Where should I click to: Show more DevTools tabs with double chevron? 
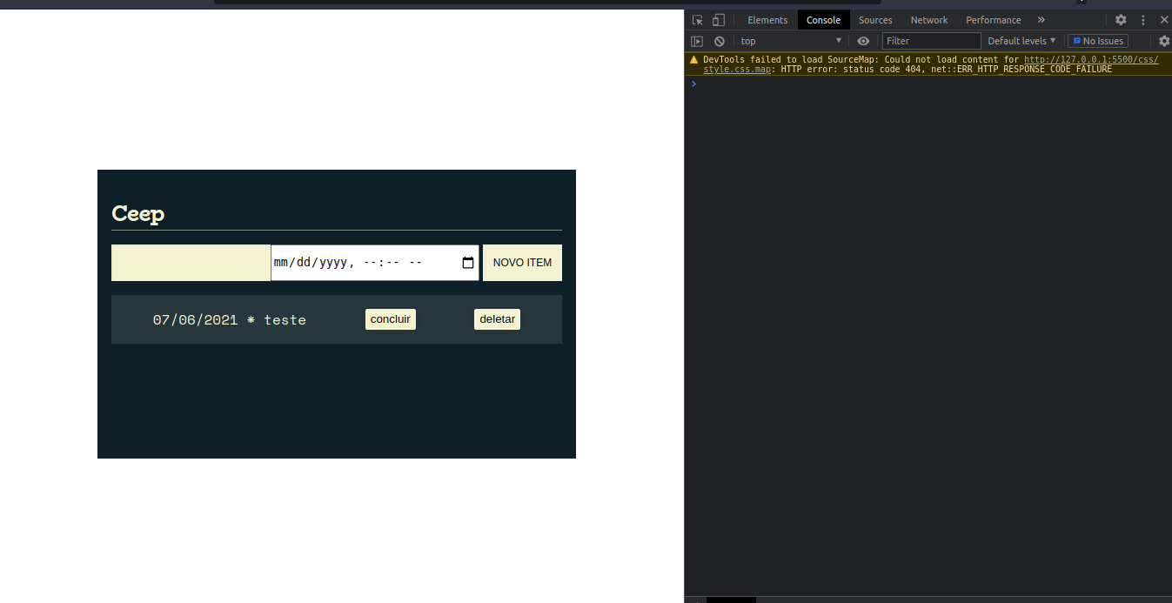1041,20
